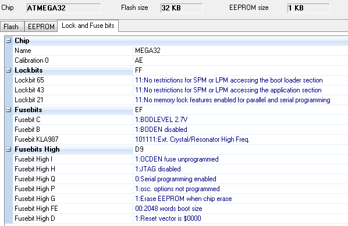Collapse the Fusebits section
This screenshot has height=226, width=348.
click(x=8, y=110)
